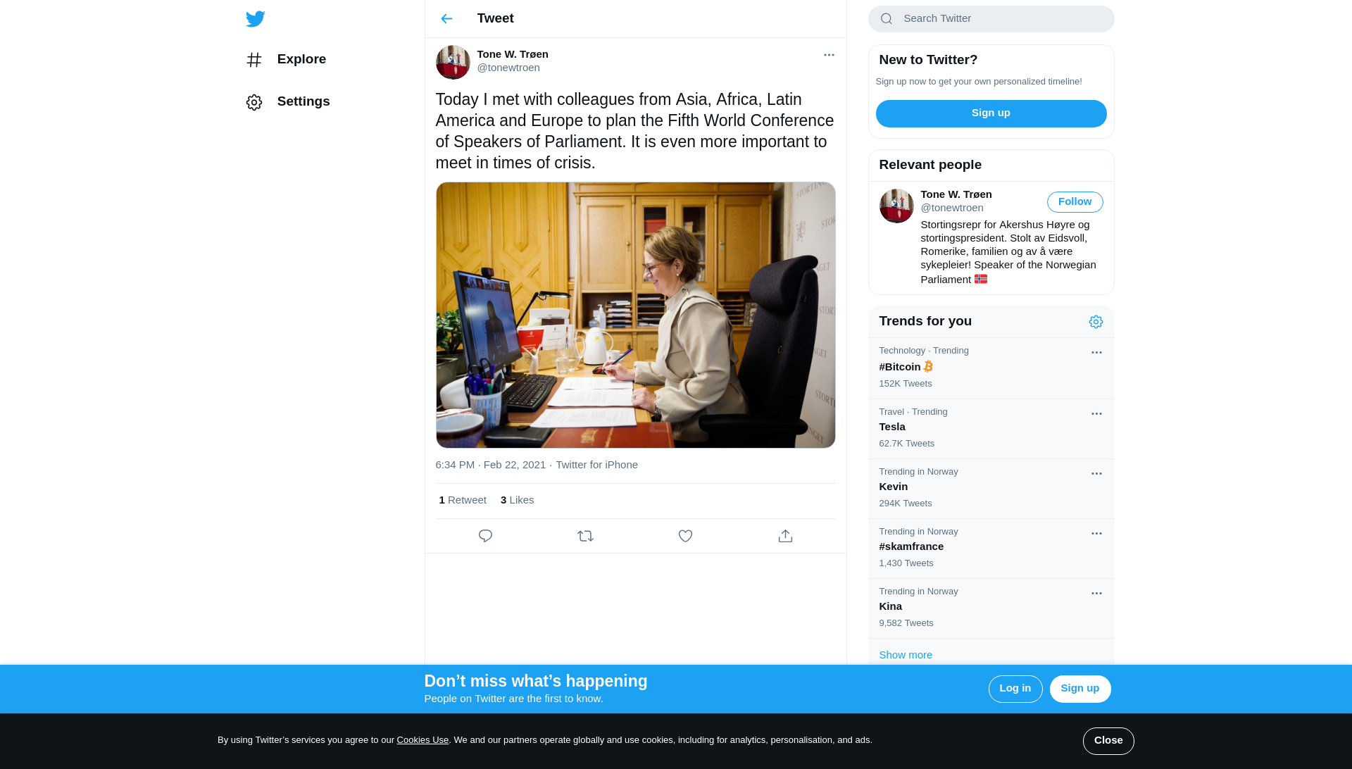Click the share tweet icon
The image size is (1352, 769).
tap(785, 536)
